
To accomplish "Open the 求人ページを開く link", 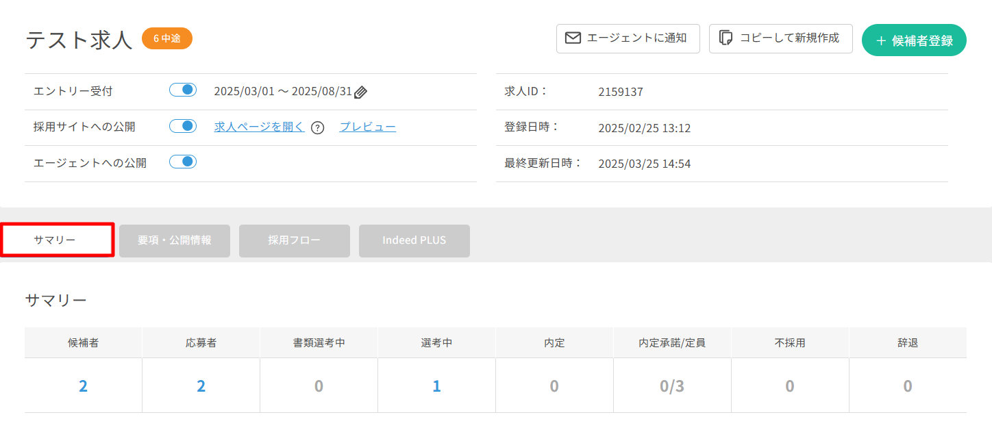I will [x=259, y=127].
